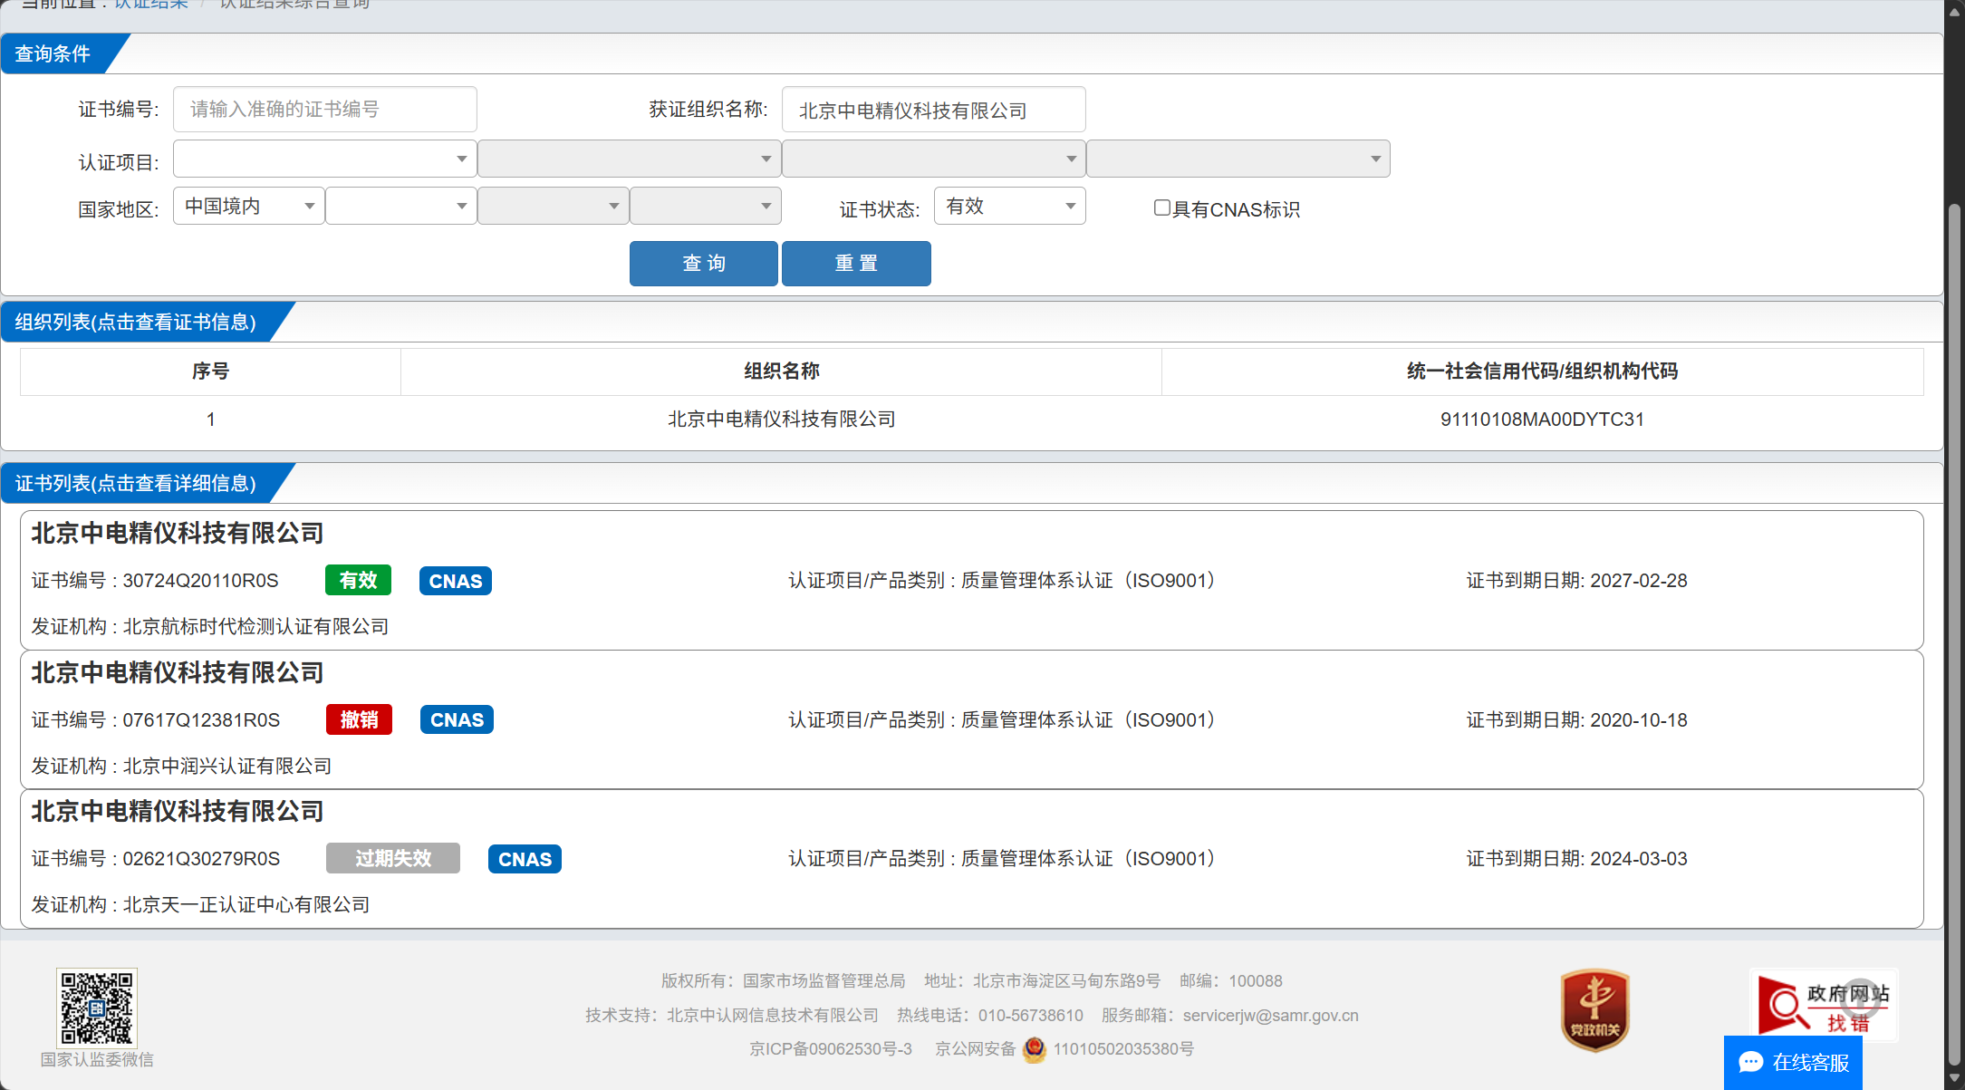Image resolution: width=1965 pixels, height=1090 pixels.
Task: Open the 在线客服 chat bubble
Action: point(1793,1062)
